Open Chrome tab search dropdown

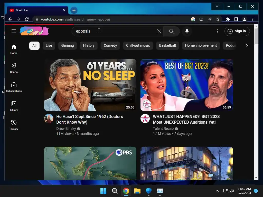(217, 6)
